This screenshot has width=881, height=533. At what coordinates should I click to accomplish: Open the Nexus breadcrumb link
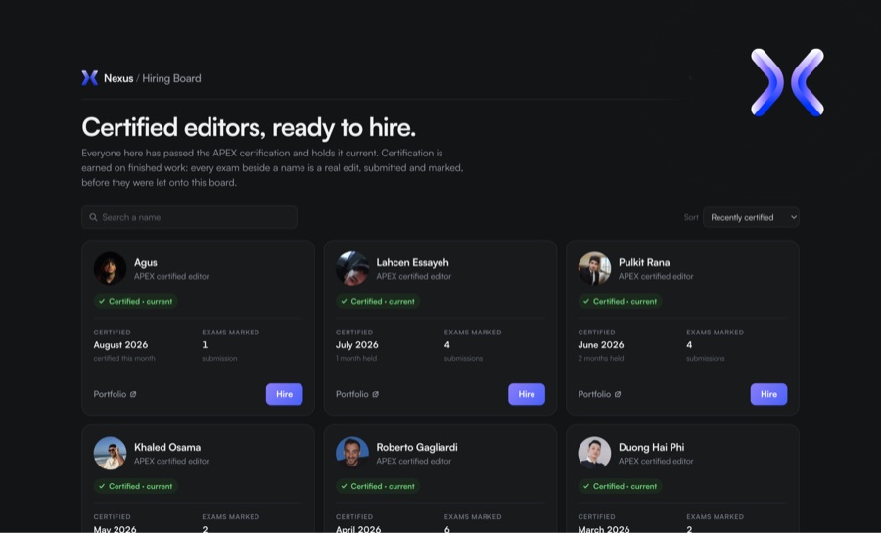[x=118, y=78]
